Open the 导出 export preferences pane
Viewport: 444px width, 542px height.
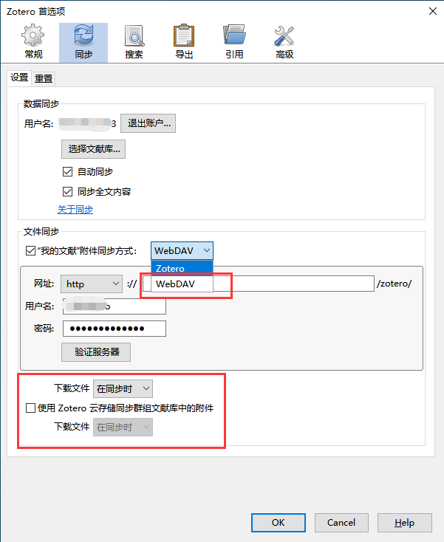click(x=184, y=43)
